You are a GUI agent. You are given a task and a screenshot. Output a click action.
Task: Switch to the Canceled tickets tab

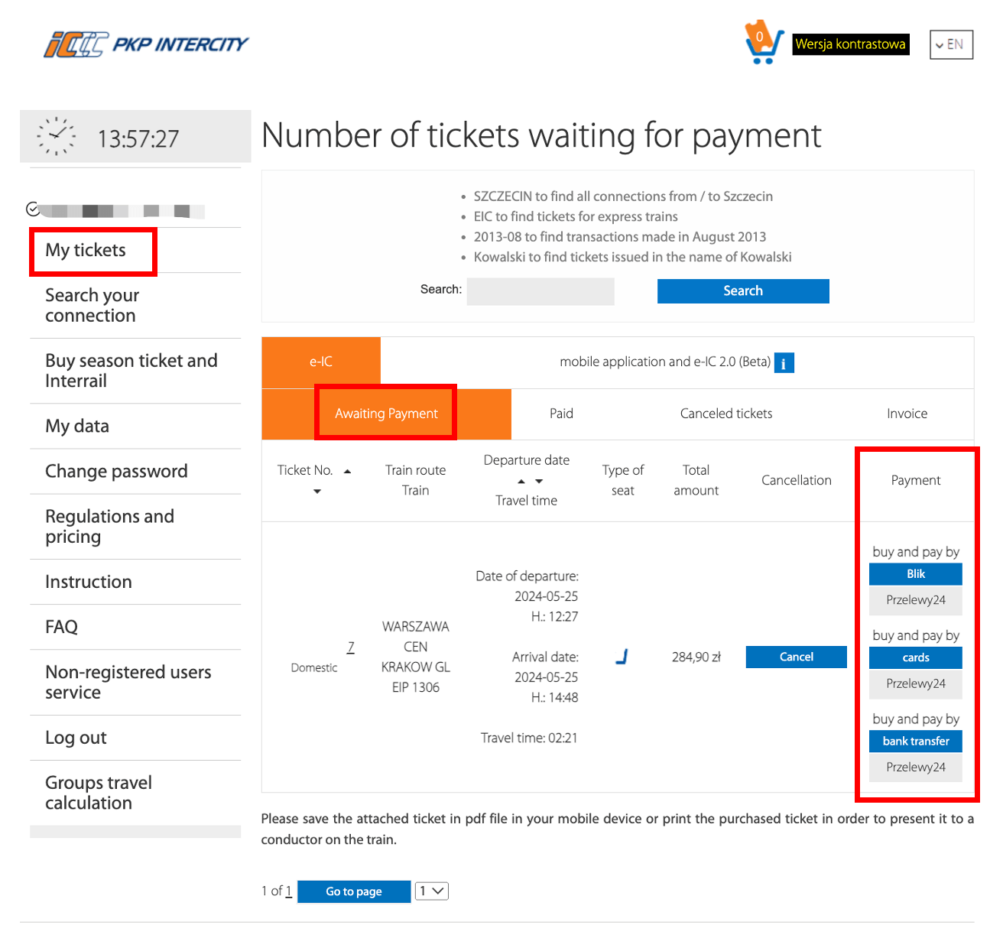[726, 414]
